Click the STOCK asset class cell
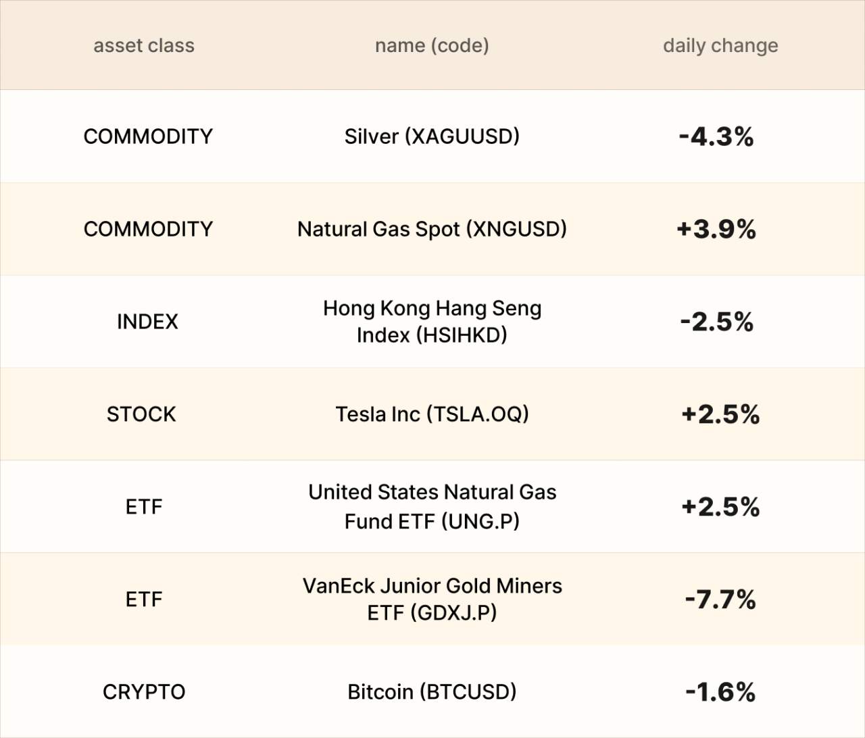Screen dimensions: 865x738 pos(141,414)
